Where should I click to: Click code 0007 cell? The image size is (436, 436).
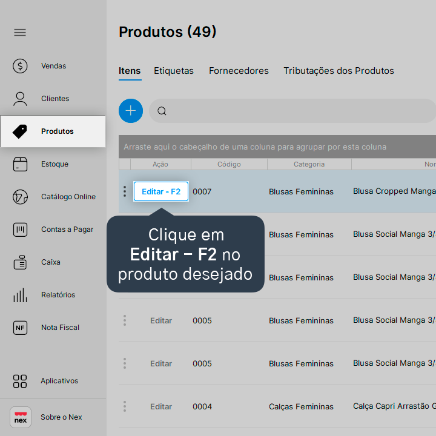click(202, 191)
